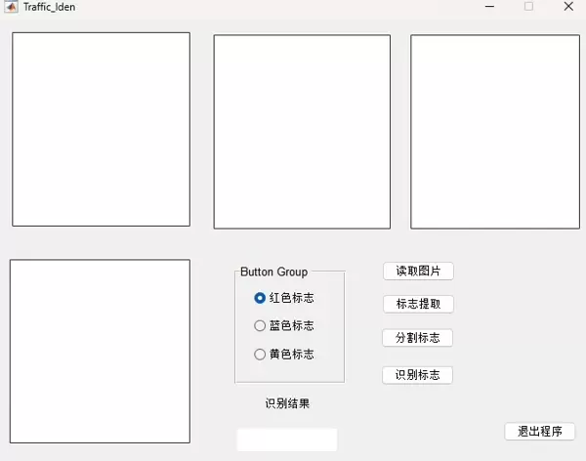Click the top-middle image display panel
The height and width of the screenshot is (461, 586).
tap(302, 132)
